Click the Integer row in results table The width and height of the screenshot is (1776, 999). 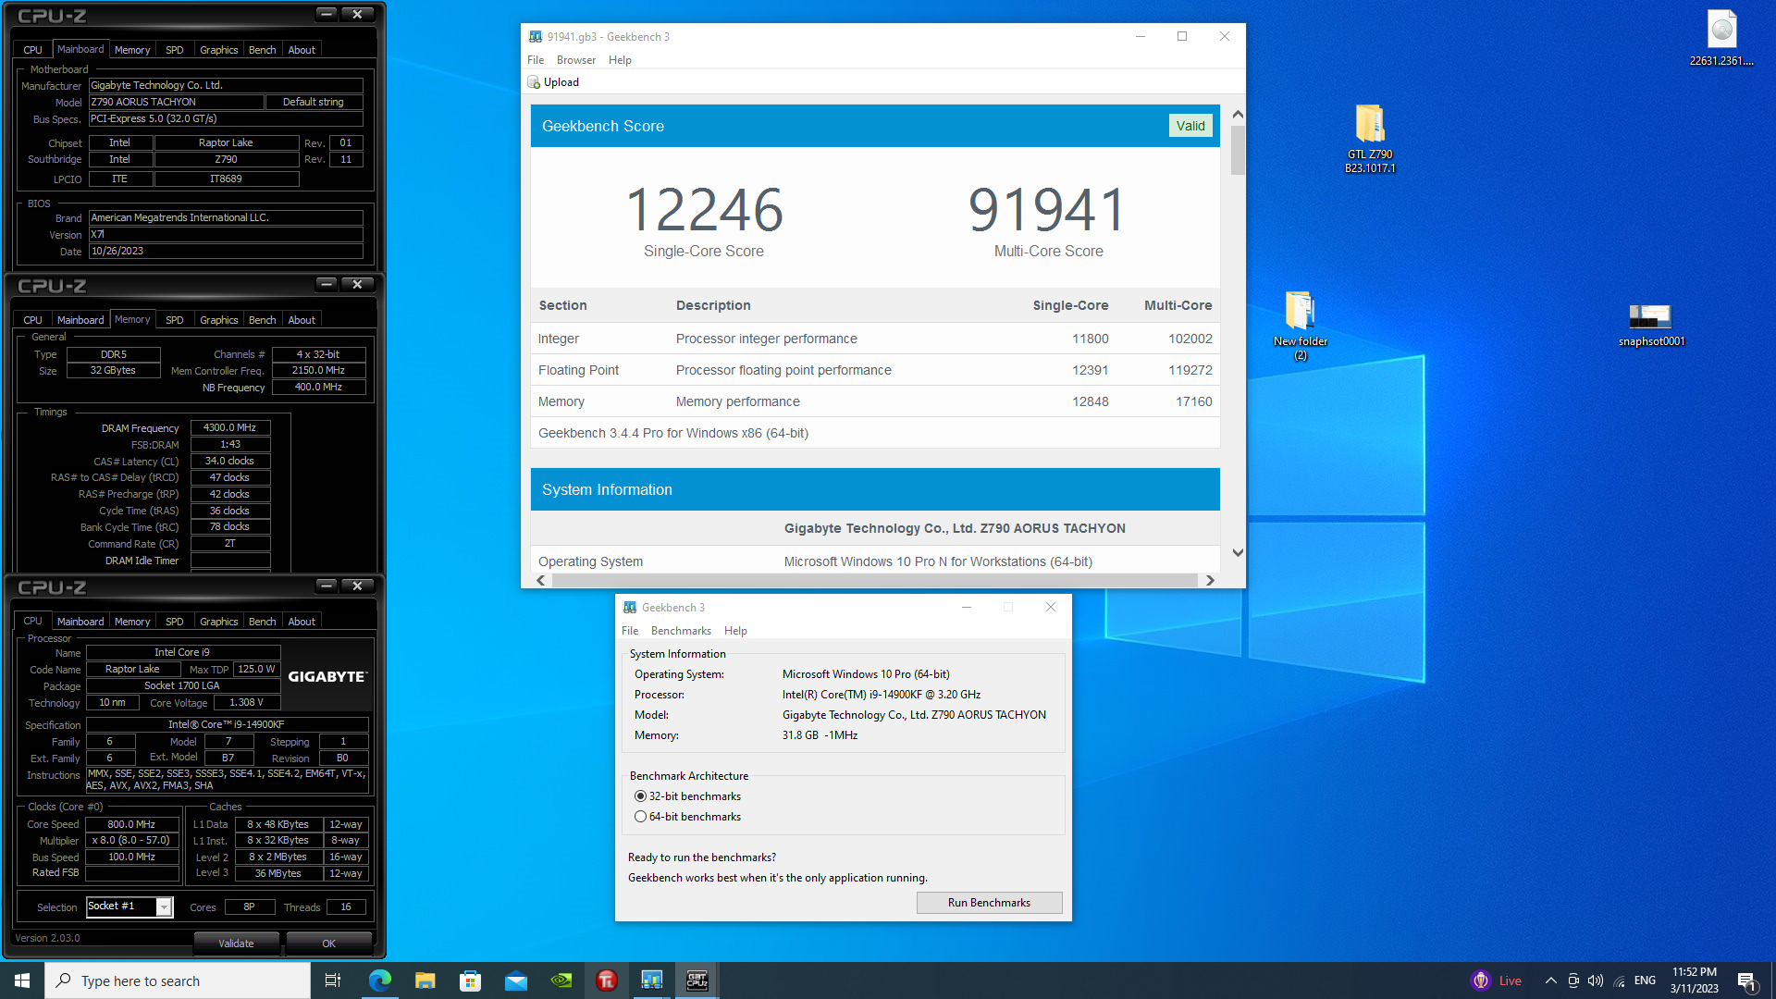875,339
